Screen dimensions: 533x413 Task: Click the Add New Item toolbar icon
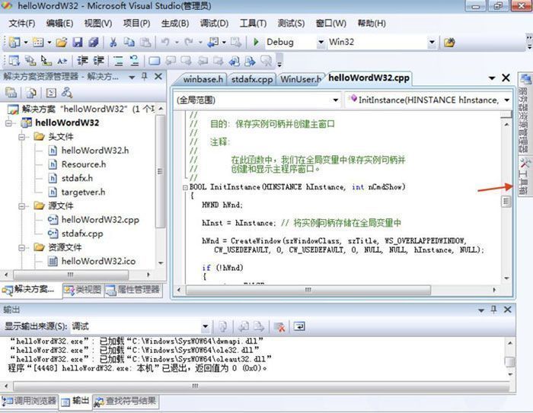(x=38, y=42)
